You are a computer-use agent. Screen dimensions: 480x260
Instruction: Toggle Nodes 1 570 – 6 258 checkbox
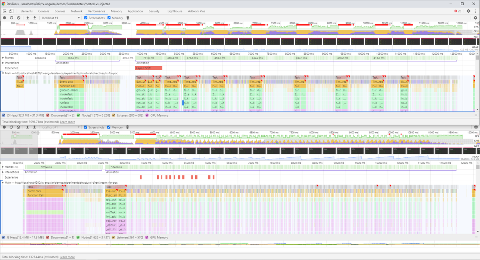(79, 116)
